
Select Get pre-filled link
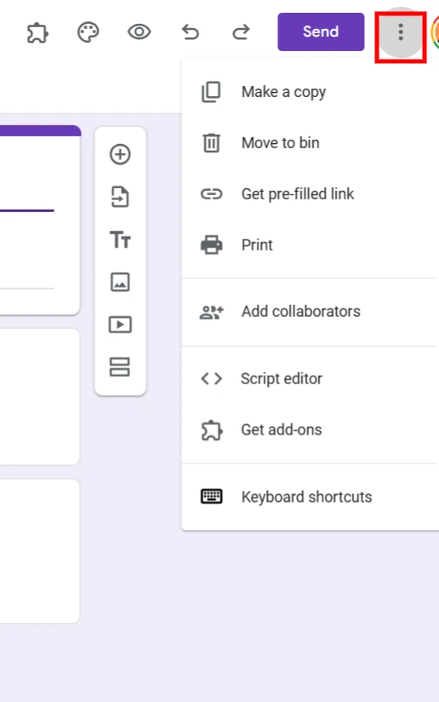tap(309, 194)
